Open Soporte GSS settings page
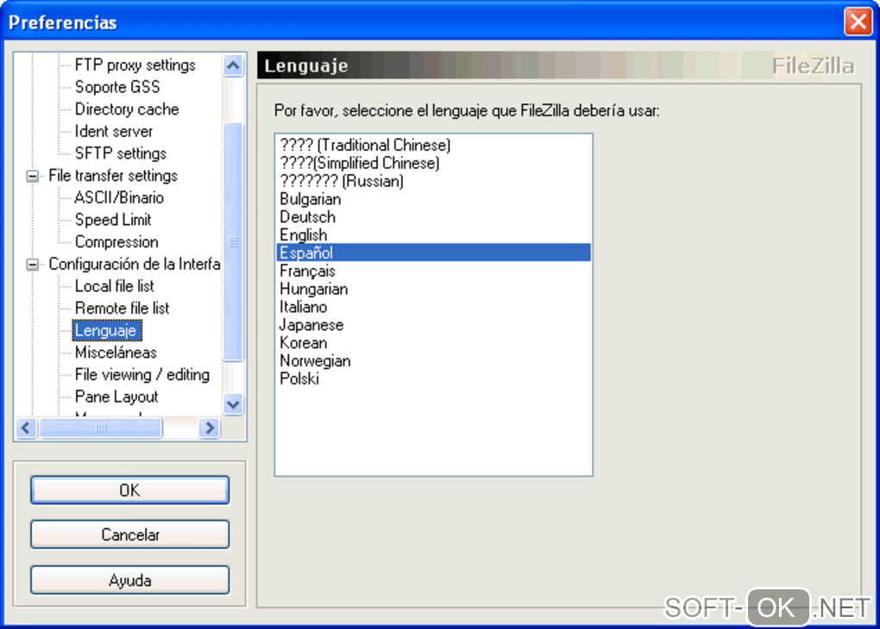 point(116,87)
